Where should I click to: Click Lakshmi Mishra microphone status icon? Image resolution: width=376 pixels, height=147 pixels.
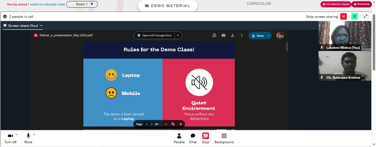coord(322,48)
